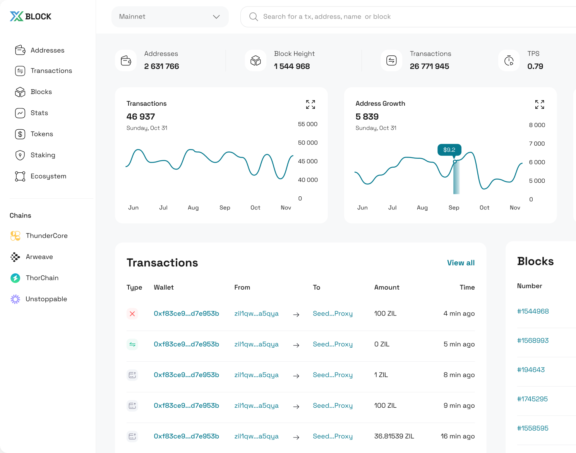Open block #1745295

[533, 399]
